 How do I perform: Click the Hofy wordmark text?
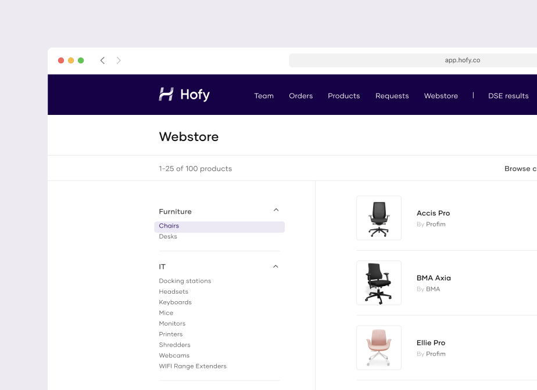tap(195, 95)
